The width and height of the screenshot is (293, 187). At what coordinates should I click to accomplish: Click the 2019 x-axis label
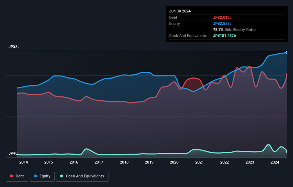pos(149,162)
